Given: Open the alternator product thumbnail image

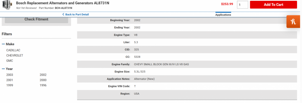Looking at the screenshot, I should pos(7,5).
